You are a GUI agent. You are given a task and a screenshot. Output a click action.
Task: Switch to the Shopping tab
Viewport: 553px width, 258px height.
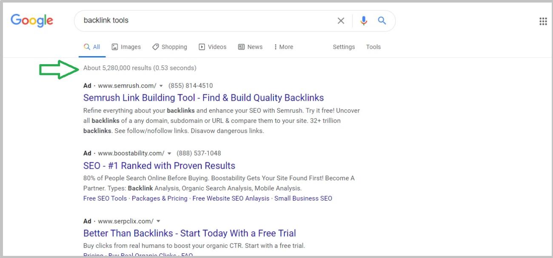[169, 47]
